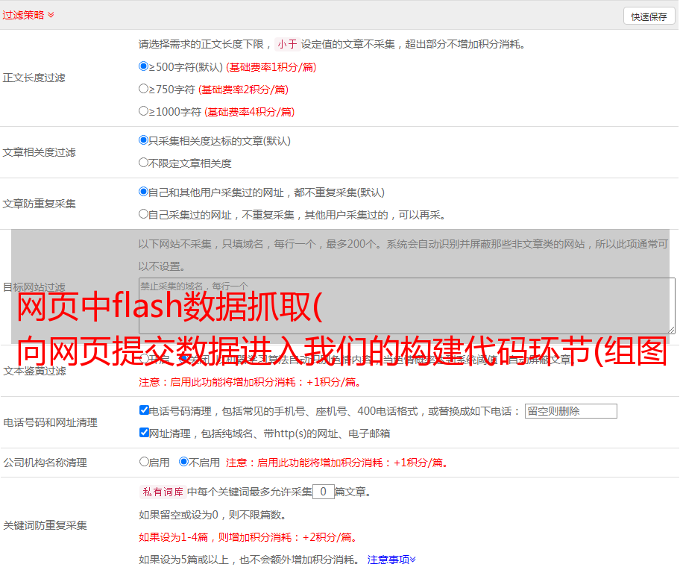Screen dimensions: 680x573
Task: Click the 快速保存 button
Action: [x=649, y=16]
